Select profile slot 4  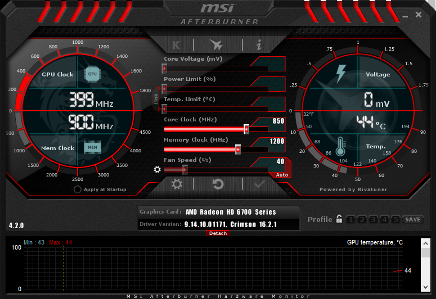(x=384, y=220)
